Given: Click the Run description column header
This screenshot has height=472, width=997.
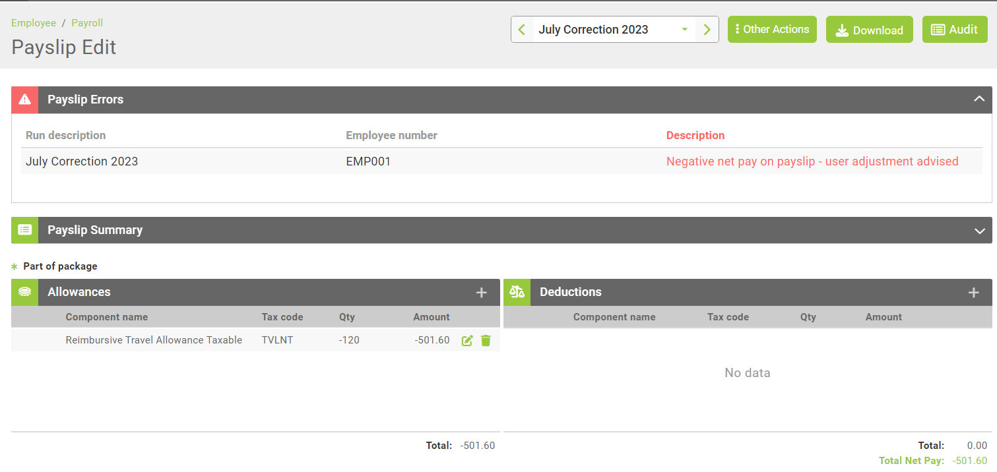Looking at the screenshot, I should (65, 135).
